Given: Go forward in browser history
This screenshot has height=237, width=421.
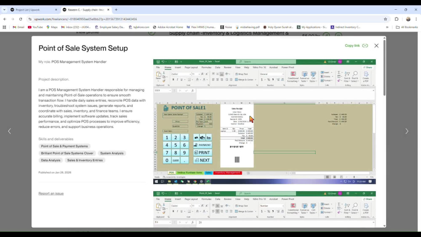Looking at the screenshot, I should (13, 19).
